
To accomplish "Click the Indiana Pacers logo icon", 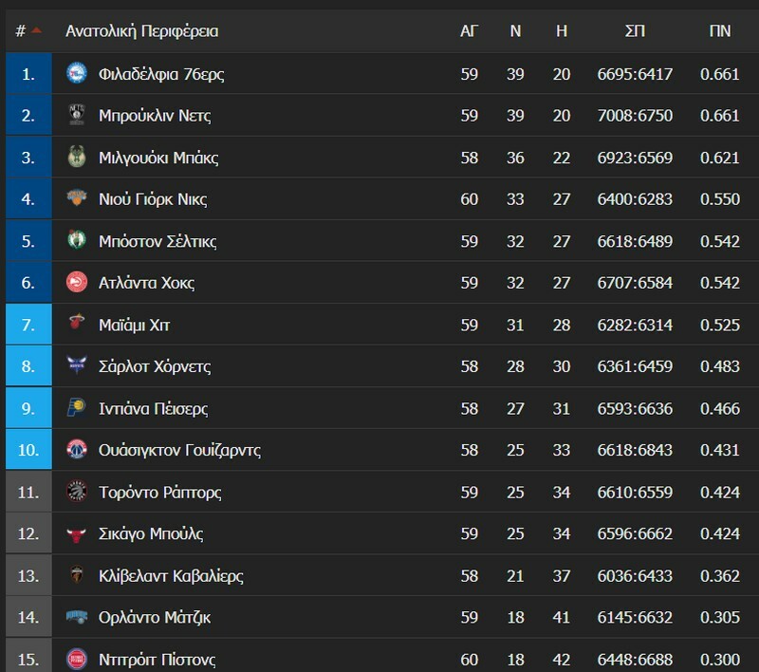I will click(x=77, y=408).
